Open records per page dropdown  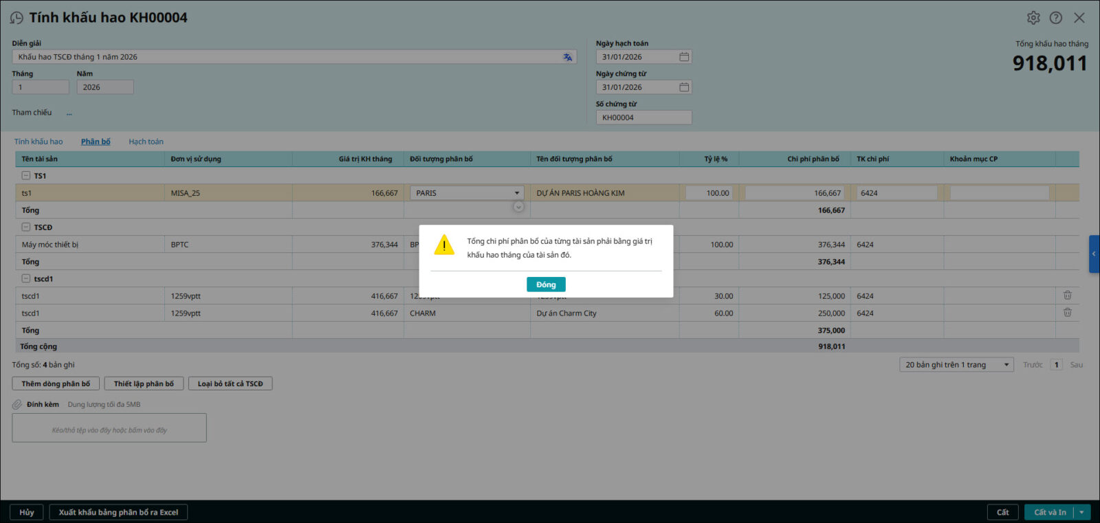1006,365
